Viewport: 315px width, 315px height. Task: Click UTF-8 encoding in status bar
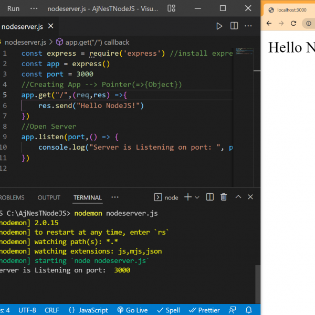click(27, 310)
